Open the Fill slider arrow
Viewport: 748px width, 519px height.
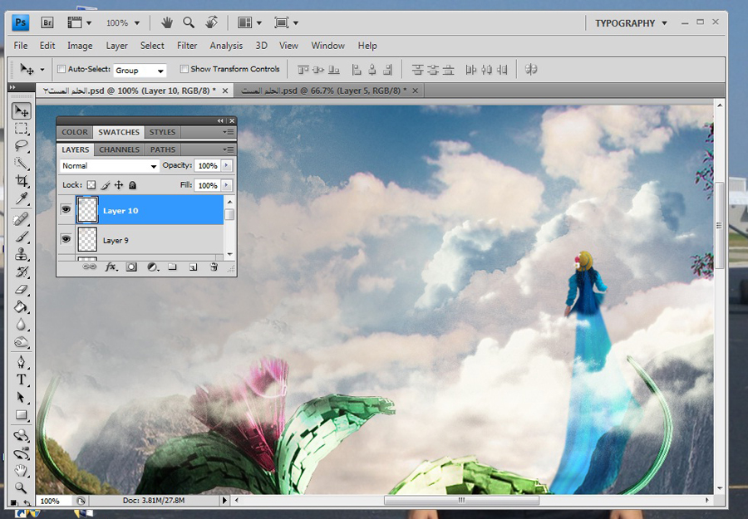[227, 185]
